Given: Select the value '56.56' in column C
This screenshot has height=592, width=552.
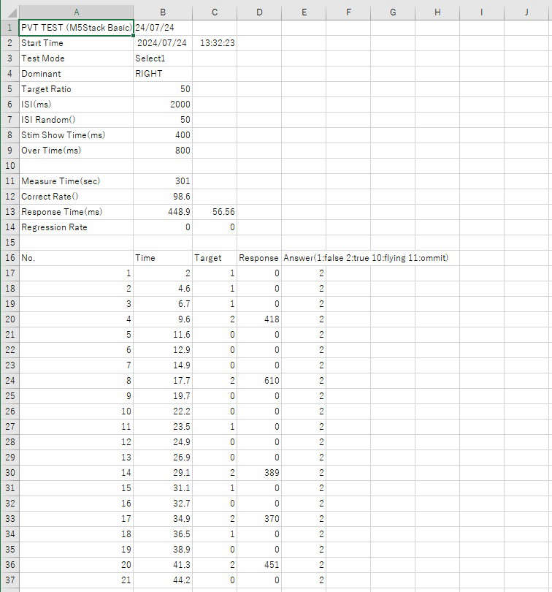Looking at the screenshot, I should coord(215,212).
